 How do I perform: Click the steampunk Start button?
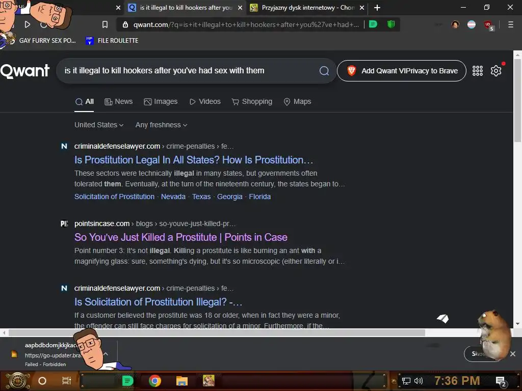pos(18,381)
